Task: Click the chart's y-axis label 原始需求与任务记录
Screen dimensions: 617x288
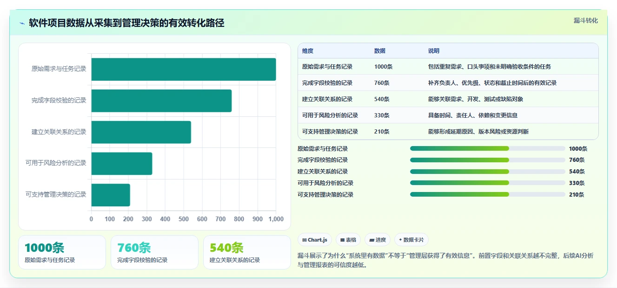Action: [x=59, y=69]
